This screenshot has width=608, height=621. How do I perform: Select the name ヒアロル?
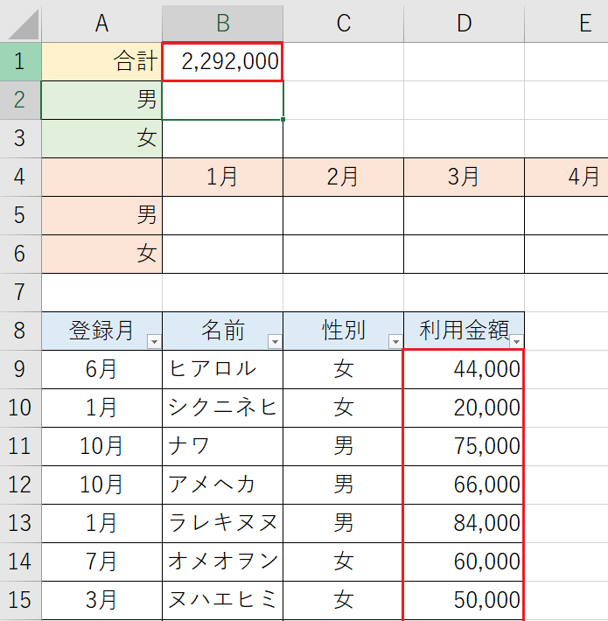pyautogui.click(x=222, y=369)
